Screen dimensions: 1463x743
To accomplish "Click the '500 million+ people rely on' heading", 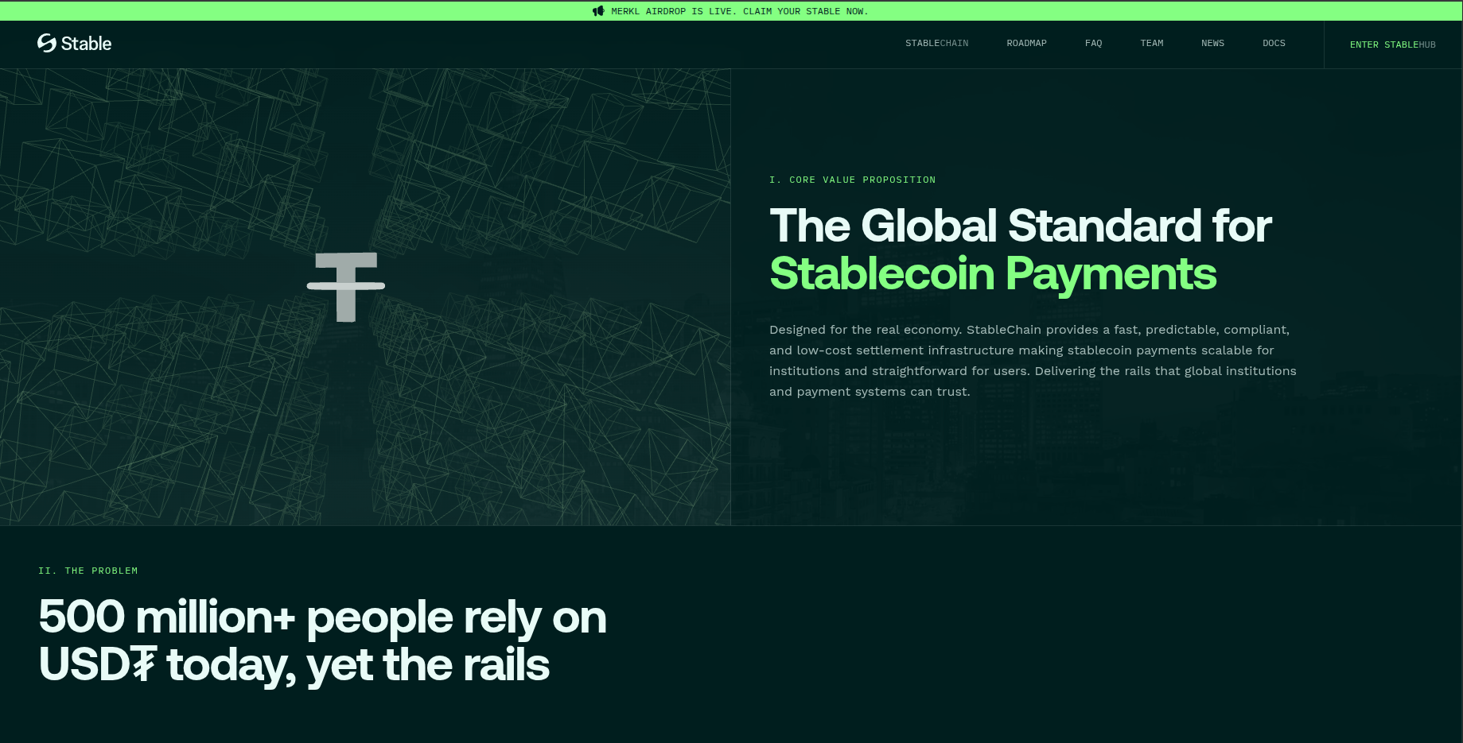I will [x=322, y=617].
